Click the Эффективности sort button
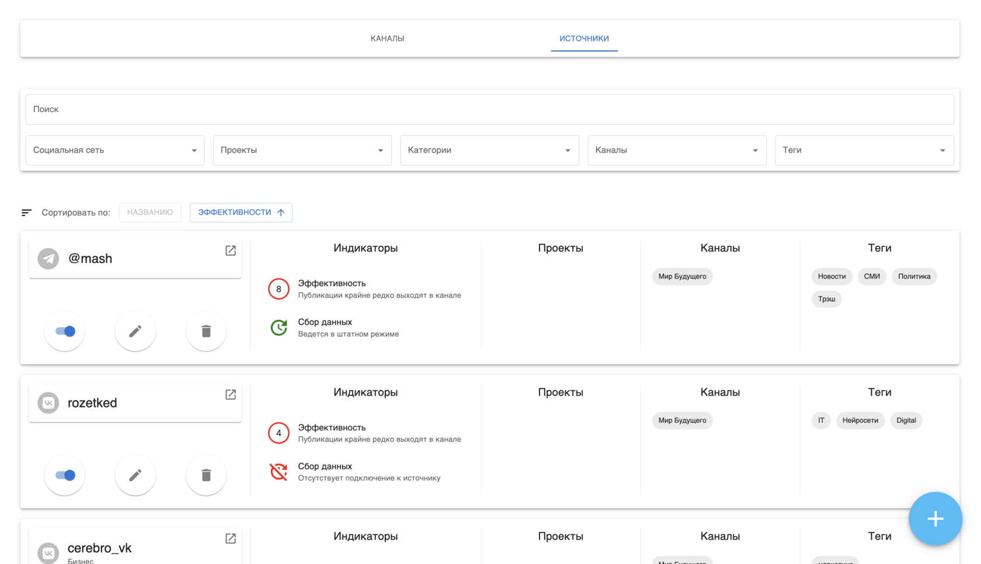The image size is (981, 564). (x=241, y=213)
